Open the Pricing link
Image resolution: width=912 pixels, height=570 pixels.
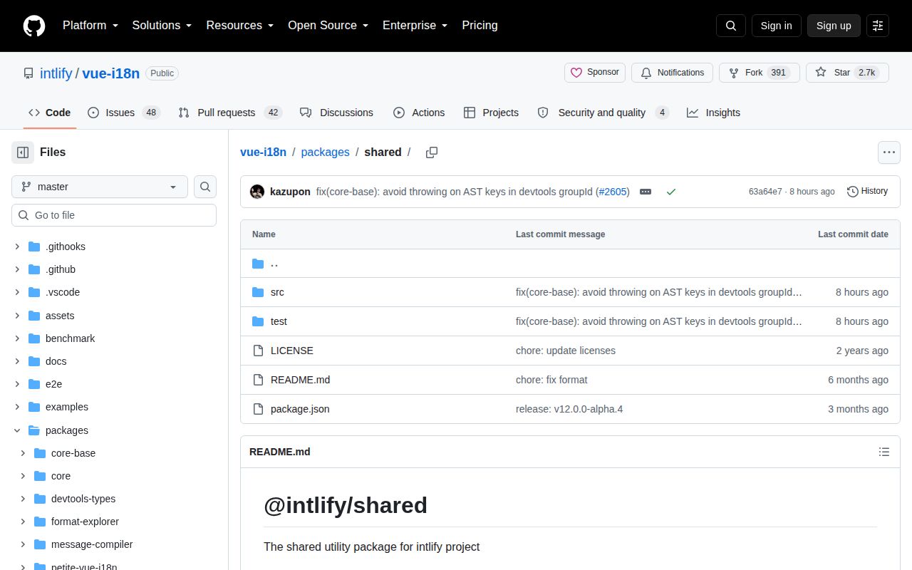coord(480,25)
